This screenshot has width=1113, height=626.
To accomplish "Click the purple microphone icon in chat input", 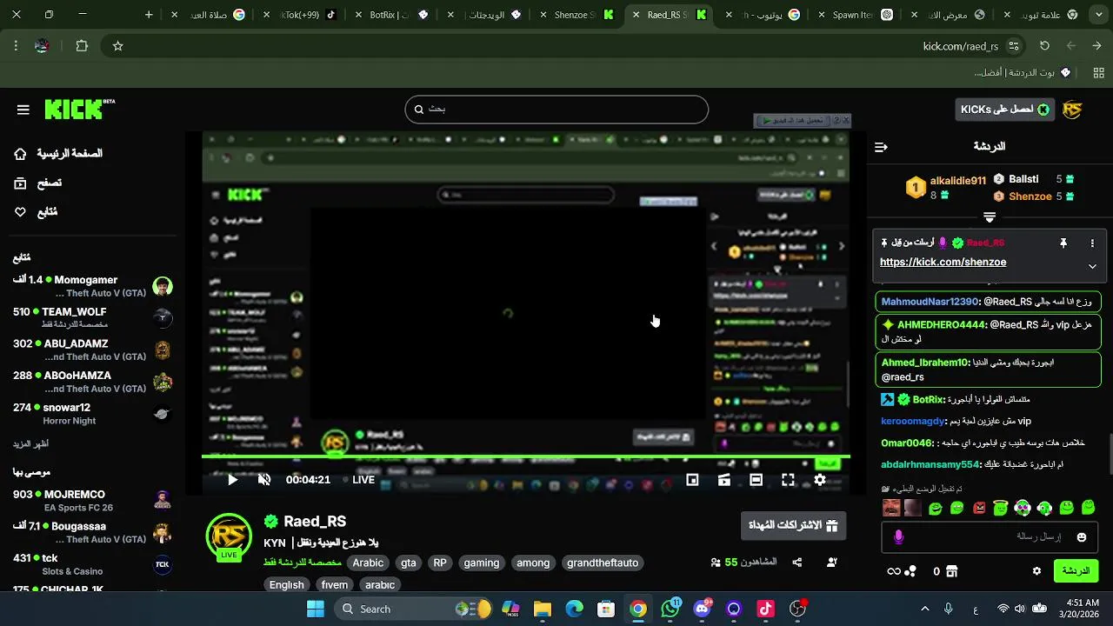I will pyautogui.click(x=898, y=537).
